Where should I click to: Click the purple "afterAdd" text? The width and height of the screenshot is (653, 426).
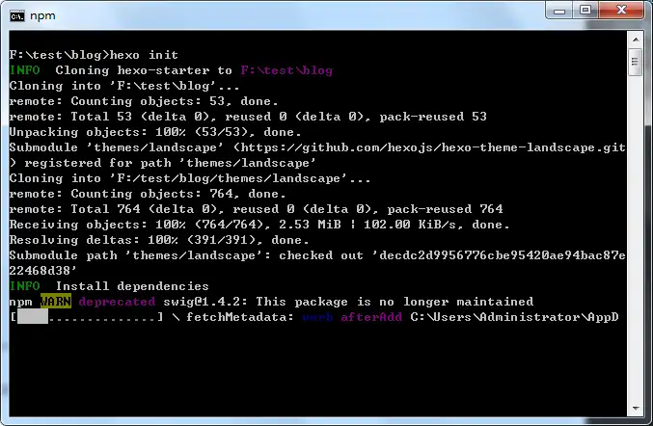pos(371,317)
